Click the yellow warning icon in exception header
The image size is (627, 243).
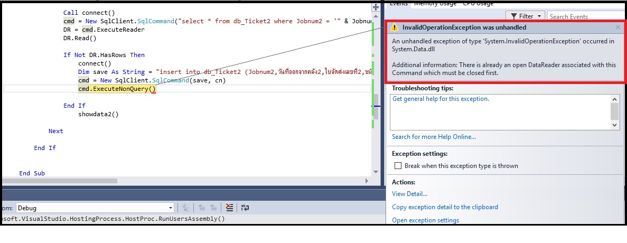(395, 27)
